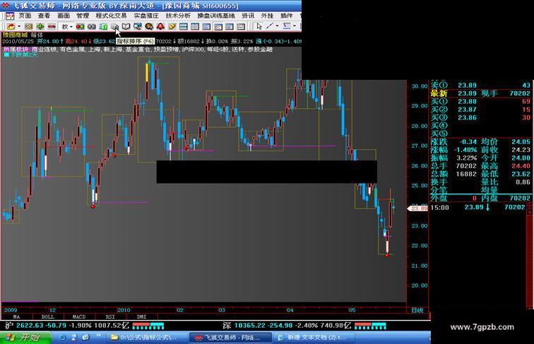Click the 最高 value 24.40
The width and height of the screenshot is (534, 344).
click(521, 166)
